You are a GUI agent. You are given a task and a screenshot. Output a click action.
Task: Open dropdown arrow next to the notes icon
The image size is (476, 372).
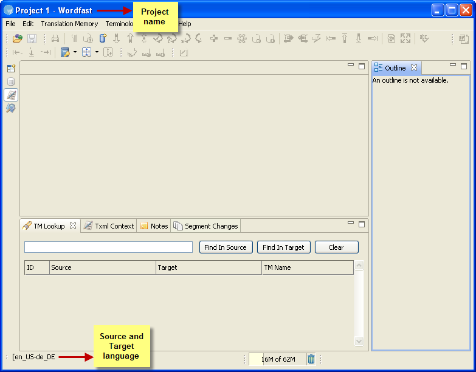[x=75, y=52]
